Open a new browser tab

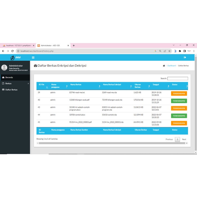tap(74, 46)
